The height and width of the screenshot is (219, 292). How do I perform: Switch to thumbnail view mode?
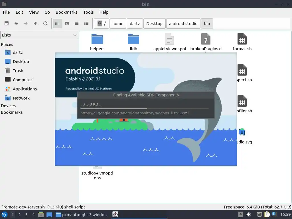pyautogui.click(x=67, y=23)
